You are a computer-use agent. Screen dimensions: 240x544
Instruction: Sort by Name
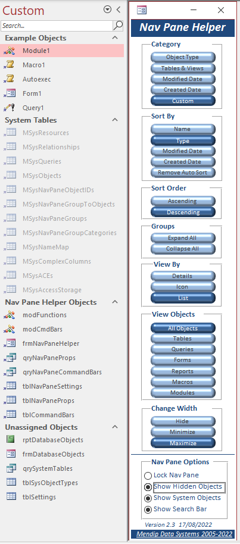pyautogui.click(x=183, y=129)
